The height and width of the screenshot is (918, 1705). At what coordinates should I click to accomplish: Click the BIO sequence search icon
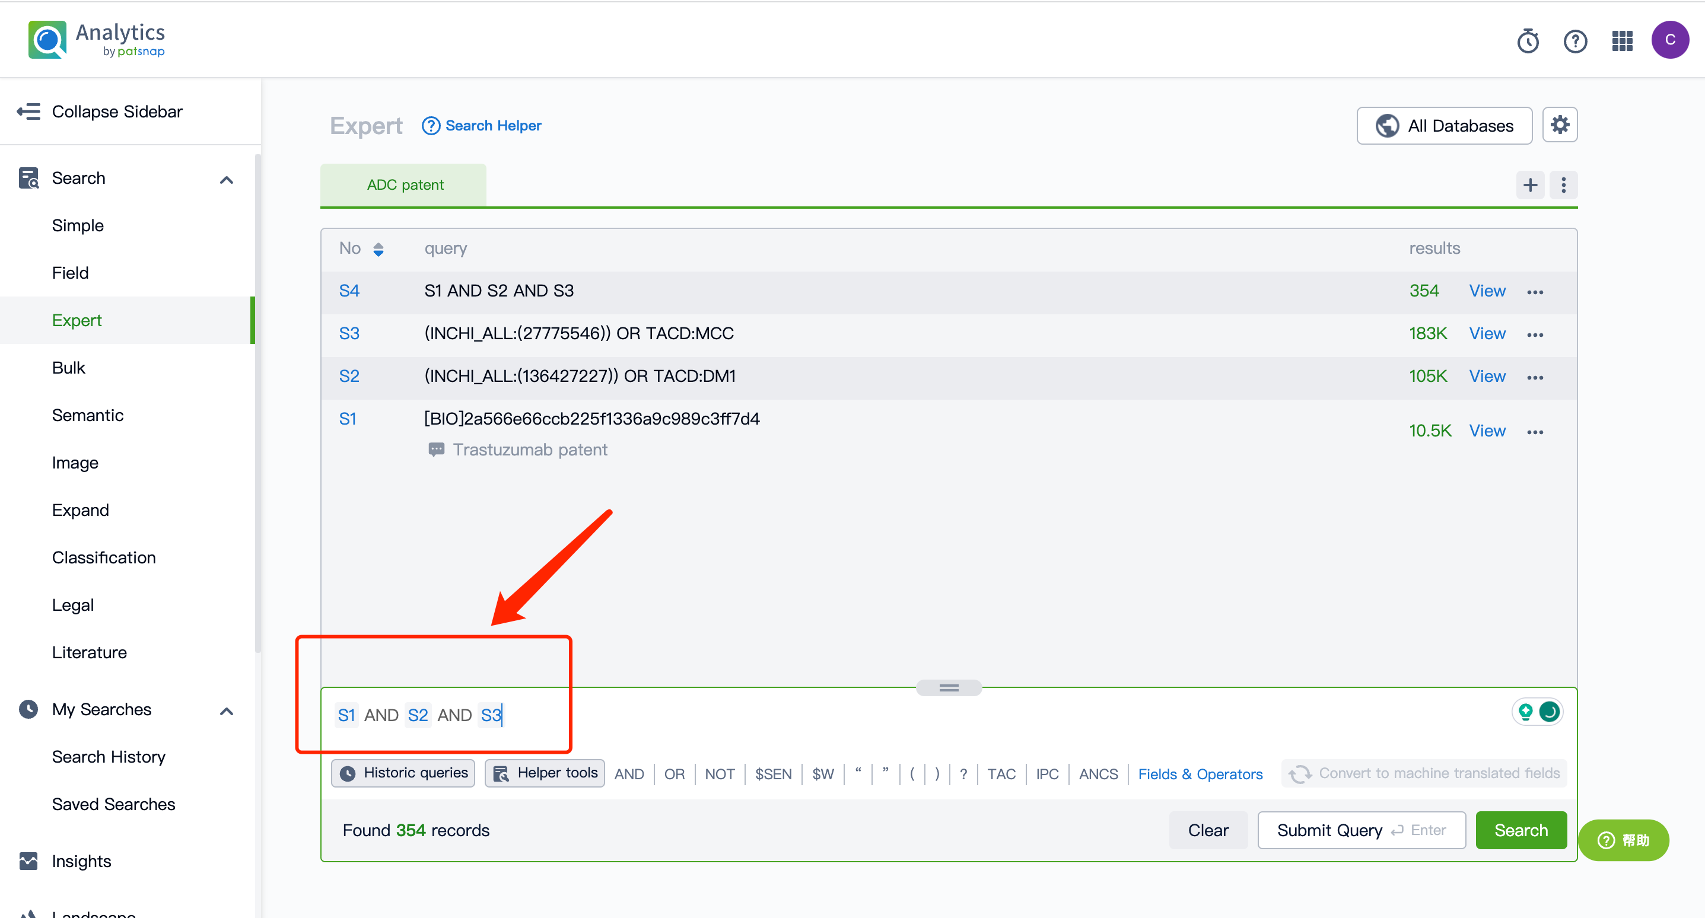click(x=1550, y=711)
